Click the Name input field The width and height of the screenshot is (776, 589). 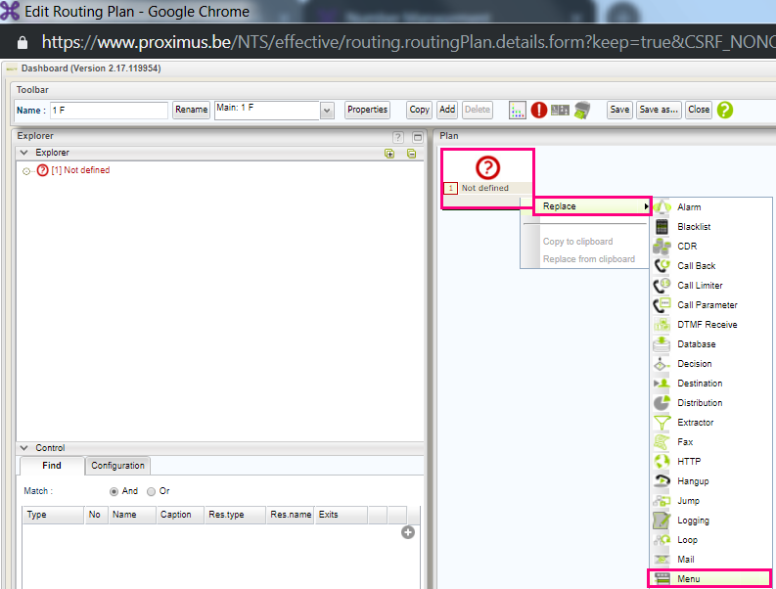[109, 111]
